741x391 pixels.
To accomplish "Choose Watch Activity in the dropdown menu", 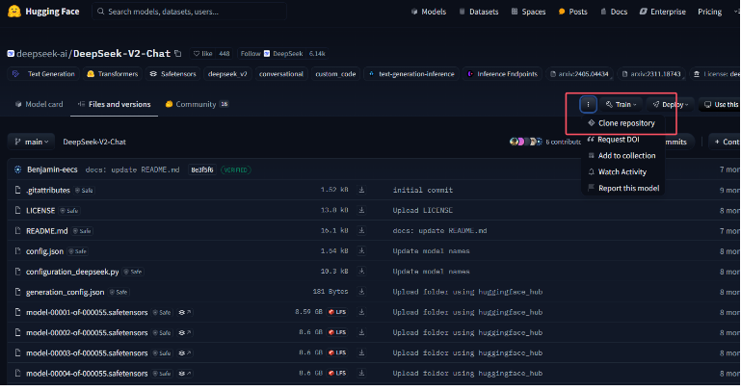I will (x=622, y=171).
